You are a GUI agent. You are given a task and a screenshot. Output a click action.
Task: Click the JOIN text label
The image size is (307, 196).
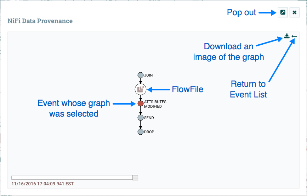click(x=148, y=75)
